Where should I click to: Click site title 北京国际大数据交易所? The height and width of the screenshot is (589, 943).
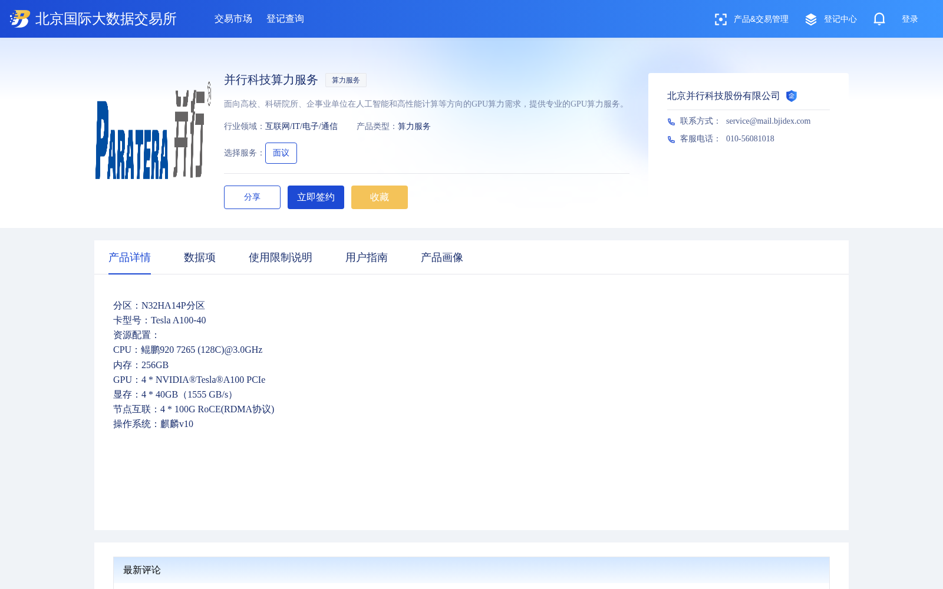[x=106, y=19]
